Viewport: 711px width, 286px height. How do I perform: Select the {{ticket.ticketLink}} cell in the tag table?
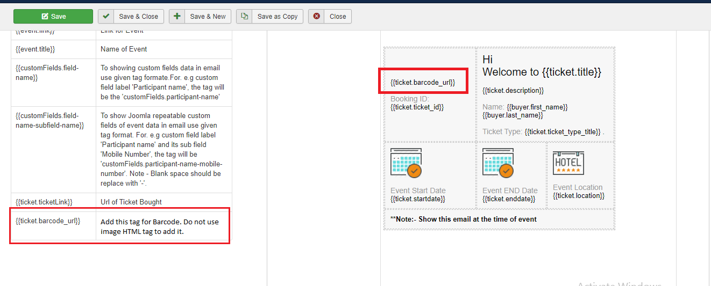click(44, 202)
